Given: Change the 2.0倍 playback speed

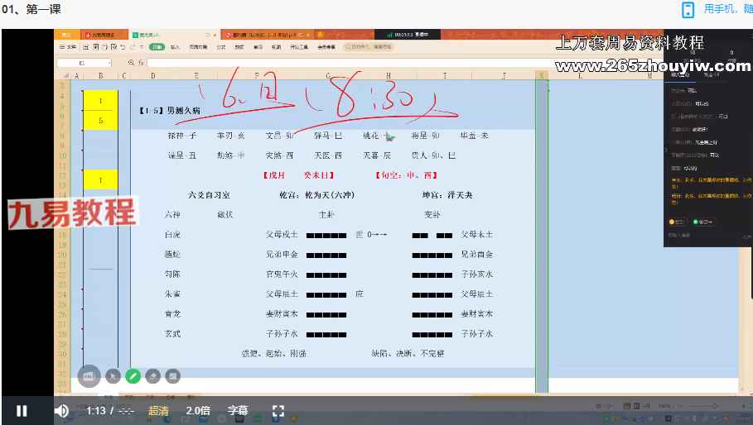Looking at the screenshot, I should pos(198,411).
